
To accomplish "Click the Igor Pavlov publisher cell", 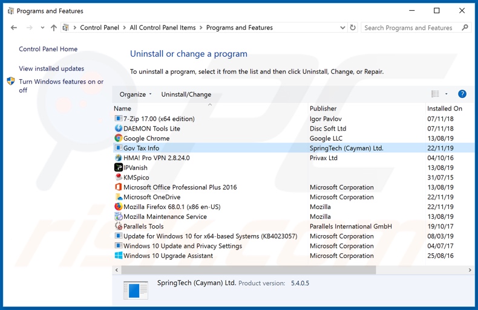I will pyautogui.click(x=326, y=119).
